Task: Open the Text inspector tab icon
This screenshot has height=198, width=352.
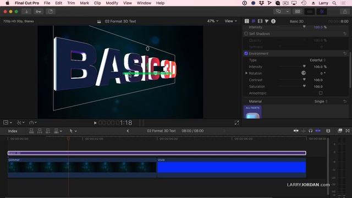Action: [x=247, y=21]
